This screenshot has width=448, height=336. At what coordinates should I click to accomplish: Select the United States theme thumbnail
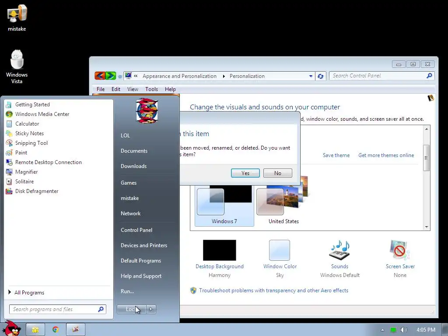(x=283, y=200)
